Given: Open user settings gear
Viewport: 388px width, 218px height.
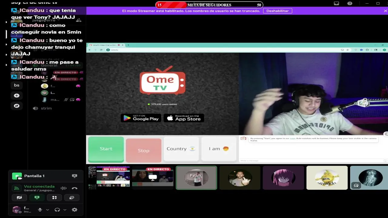Looking at the screenshot, I should click(x=75, y=210).
